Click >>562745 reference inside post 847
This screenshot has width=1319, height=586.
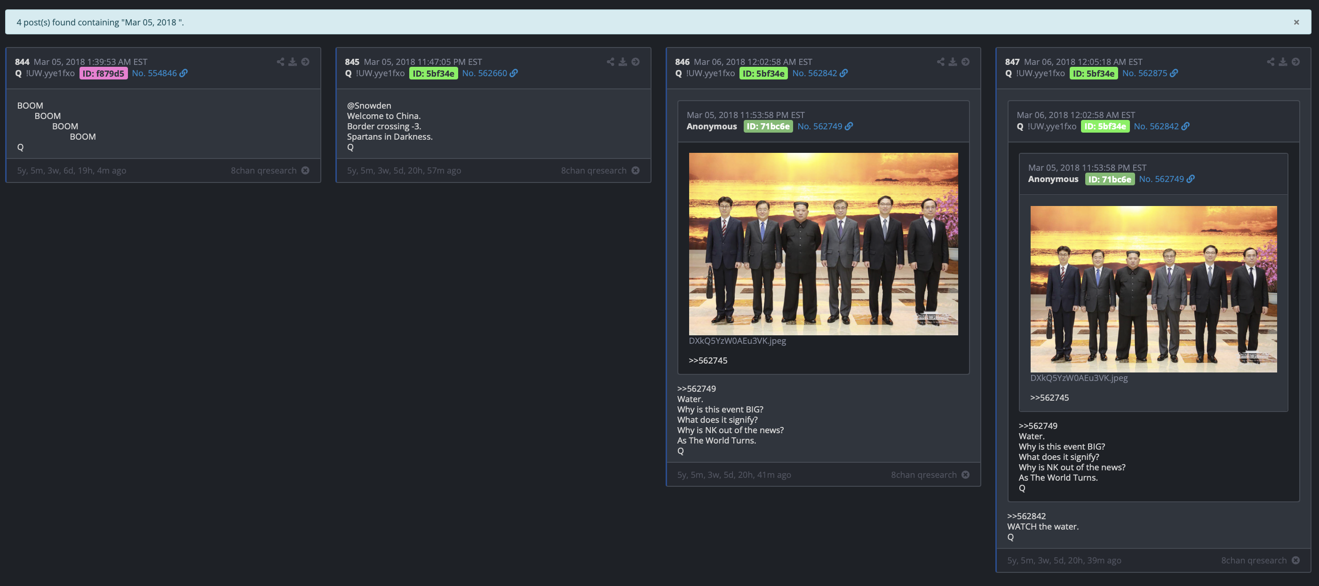point(1049,397)
